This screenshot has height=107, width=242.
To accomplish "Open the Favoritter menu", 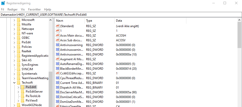I will point(34,9).
